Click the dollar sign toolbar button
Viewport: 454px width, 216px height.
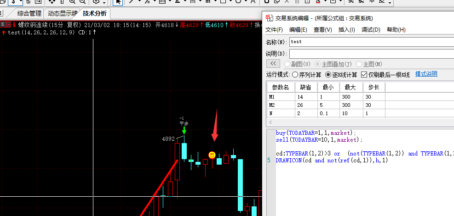(14, 1)
